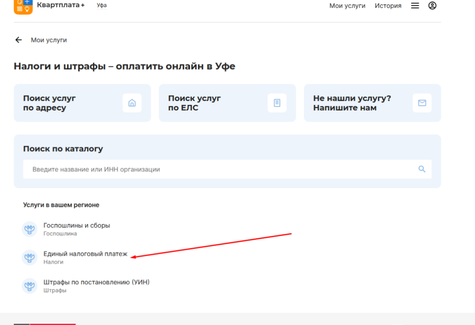Image resolution: width=475 pixels, height=325 pixels.
Task: Click the magnifier icon in catalog search
Action: point(422,169)
